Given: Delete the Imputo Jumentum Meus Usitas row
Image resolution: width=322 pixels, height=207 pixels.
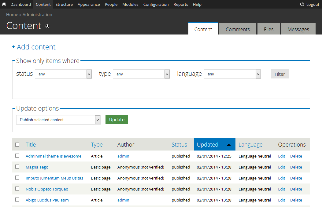Looking at the screenshot, I should tap(296, 178).
